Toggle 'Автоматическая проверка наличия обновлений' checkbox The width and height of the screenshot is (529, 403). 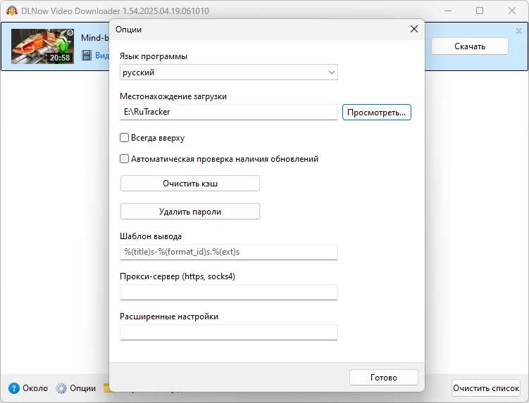coord(125,159)
